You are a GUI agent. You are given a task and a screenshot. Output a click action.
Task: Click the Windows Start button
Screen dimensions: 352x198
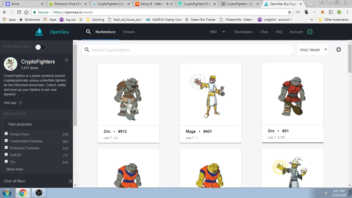[7, 193]
